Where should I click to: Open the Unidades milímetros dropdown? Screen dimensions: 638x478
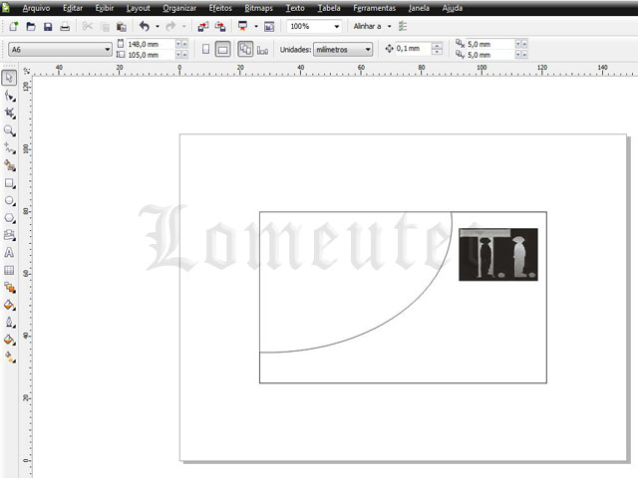click(x=343, y=49)
